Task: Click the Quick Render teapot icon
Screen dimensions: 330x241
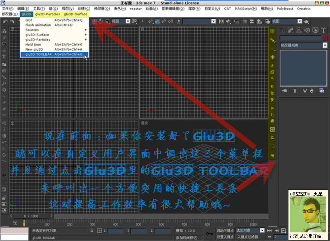Action: [x=306, y=22]
